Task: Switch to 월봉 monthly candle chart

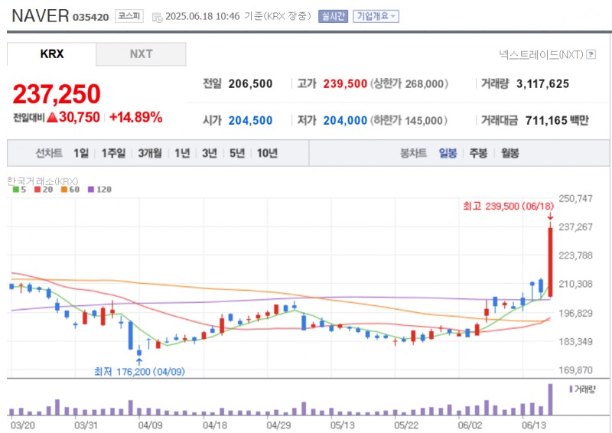Action: (x=509, y=153)
